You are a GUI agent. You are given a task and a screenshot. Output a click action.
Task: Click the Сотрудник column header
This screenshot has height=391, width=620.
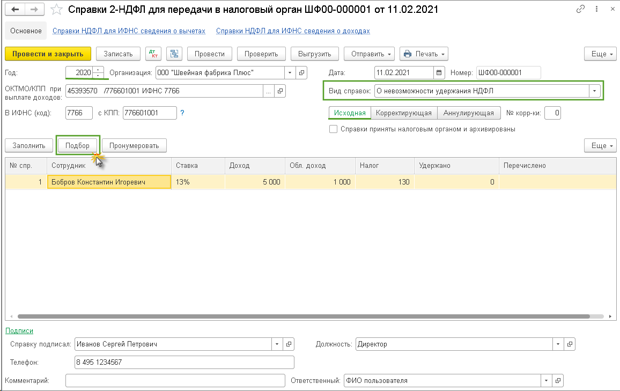pyautogui.click(x=109, y=166)
